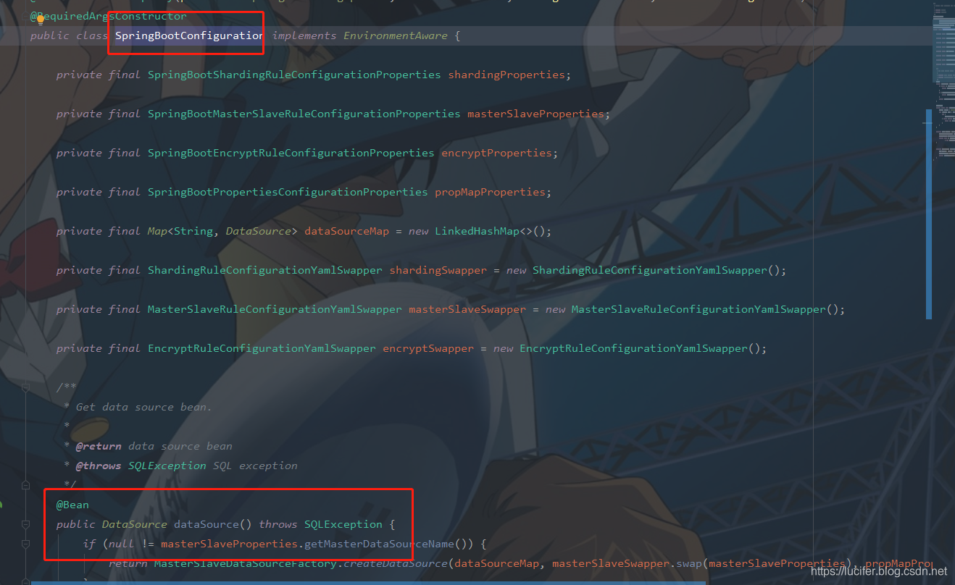Click the masterSlaveSwapper field declaration name
The height and width of the screenshot is (585, 955).
(x=467, y=309)
